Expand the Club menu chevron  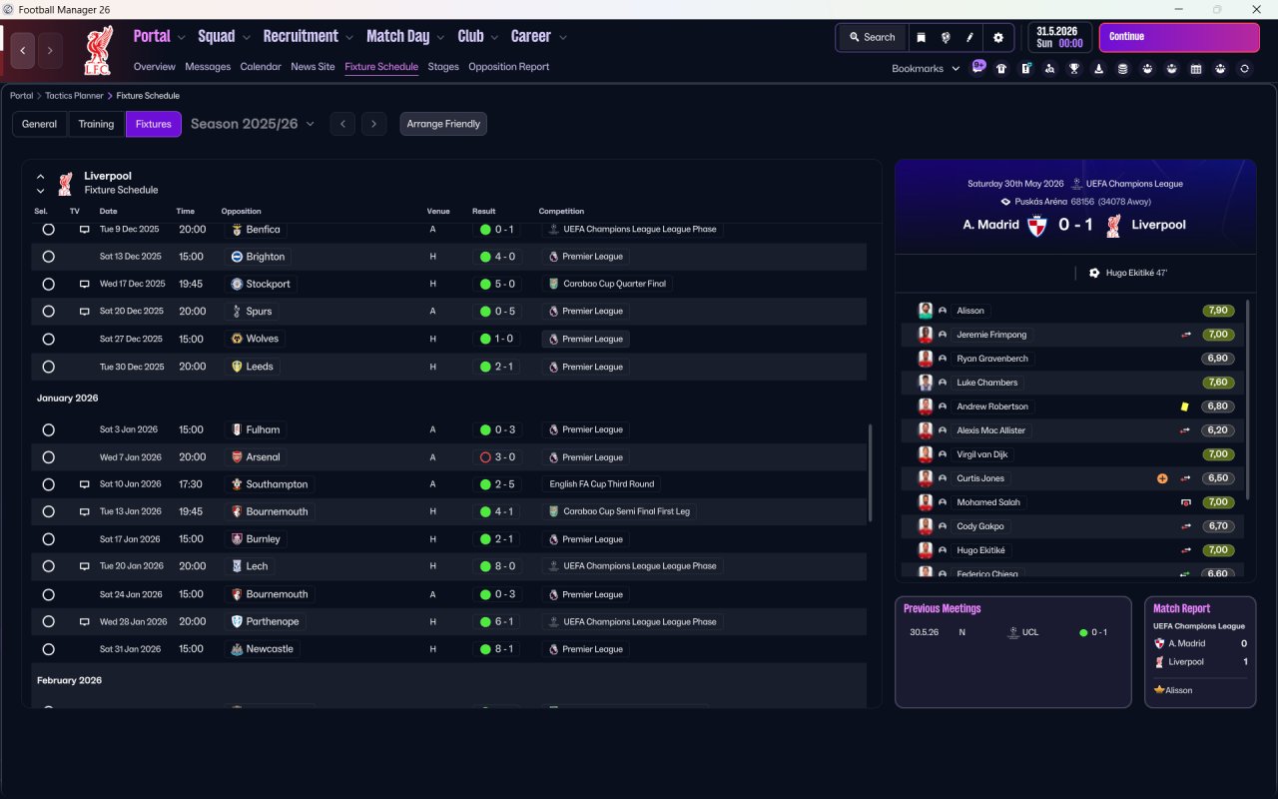[493, 37]
